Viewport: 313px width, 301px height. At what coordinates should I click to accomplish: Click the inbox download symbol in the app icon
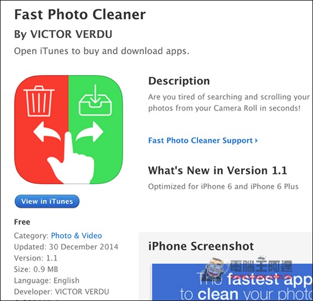[x=95, y=100]
